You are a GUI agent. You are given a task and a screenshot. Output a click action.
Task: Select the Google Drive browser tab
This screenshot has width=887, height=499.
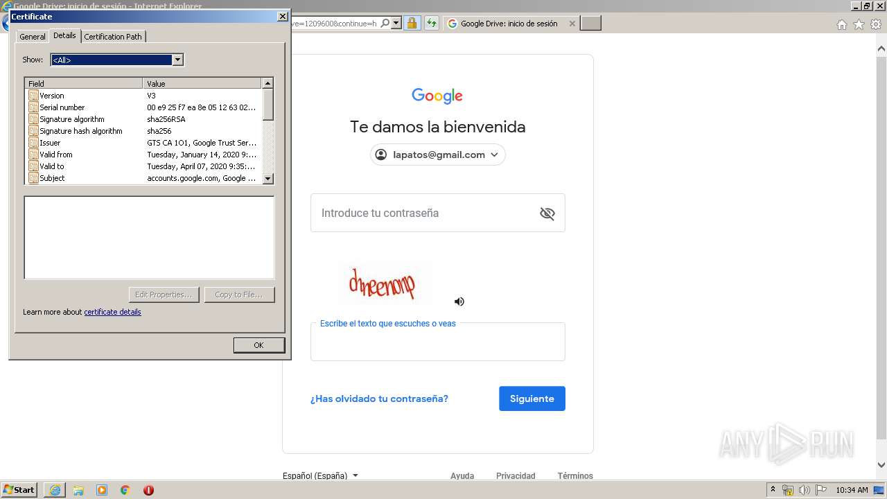(511, 24)
